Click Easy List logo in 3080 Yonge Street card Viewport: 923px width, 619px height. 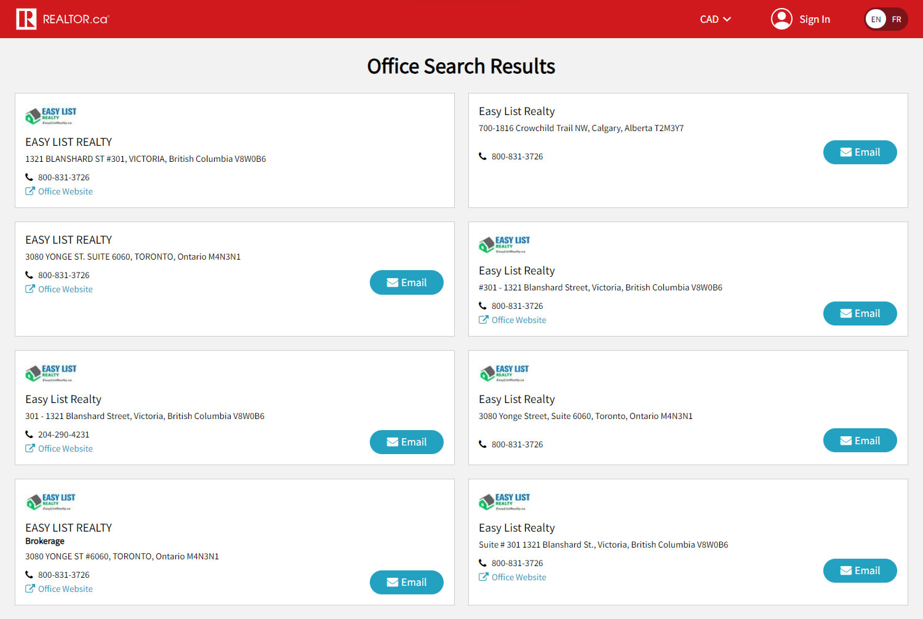click(x=504, y=373)
